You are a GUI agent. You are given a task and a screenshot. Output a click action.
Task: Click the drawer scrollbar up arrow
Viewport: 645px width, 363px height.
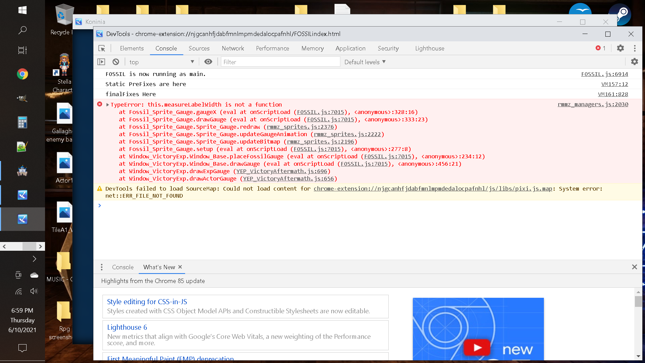638,292
